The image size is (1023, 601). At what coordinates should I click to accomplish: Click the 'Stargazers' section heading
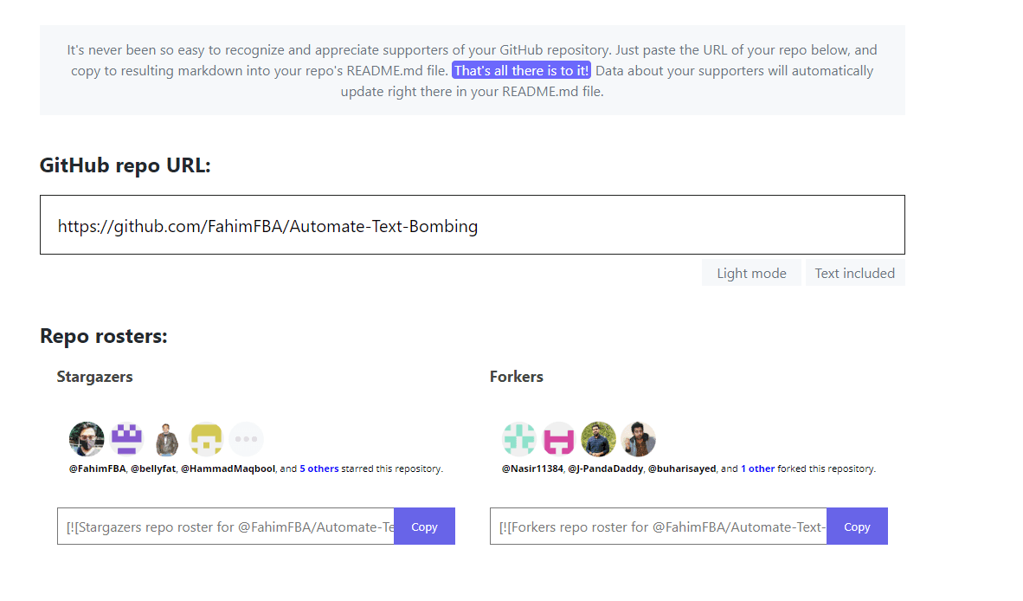point(94,378)
